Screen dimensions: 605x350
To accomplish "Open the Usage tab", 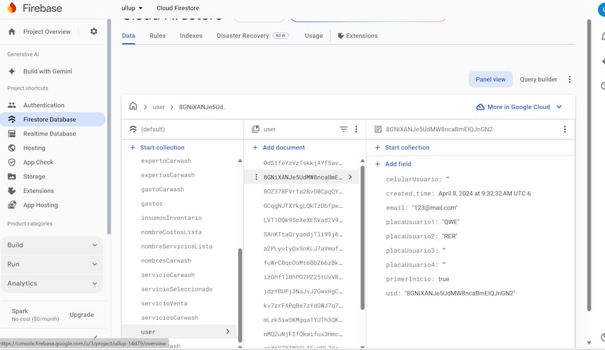I will coord(313,36).
